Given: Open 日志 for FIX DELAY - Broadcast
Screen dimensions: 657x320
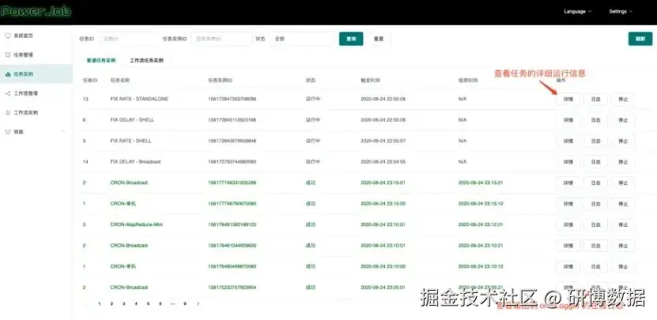Looking at the screenshot, I should [x=595, y=162].
